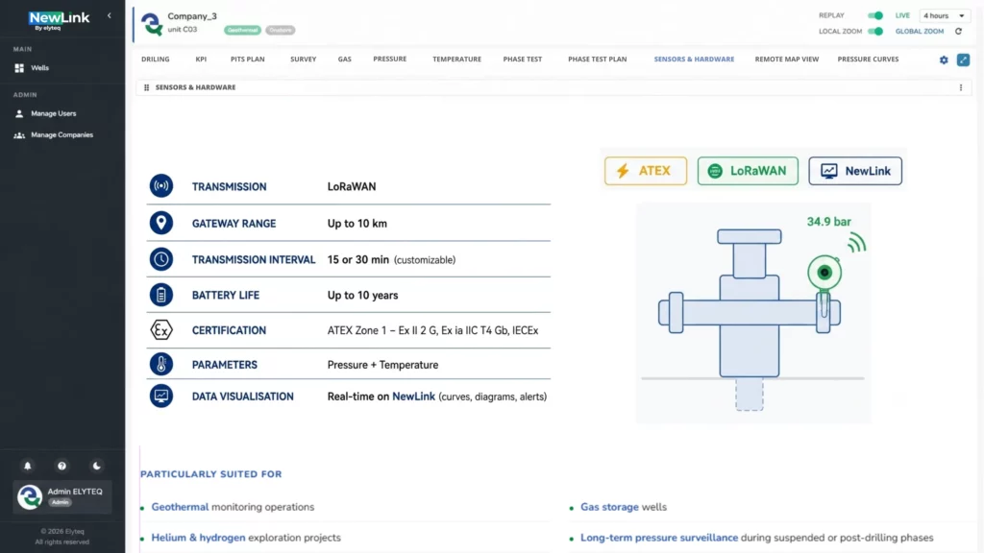Click the Transmission signal icon
Screen dimensions: 984x553
(161, 186)
